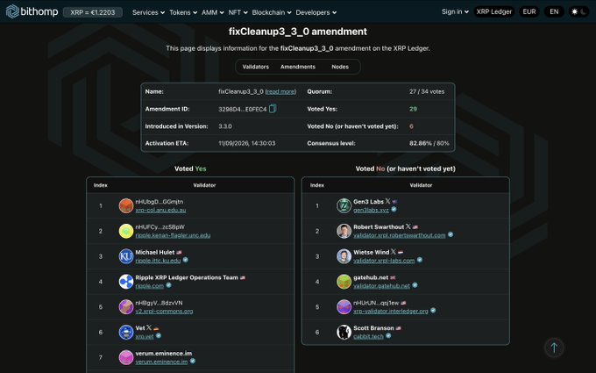596x373 pixels.
Task: Open the xrp-validator.interledger.org link
Action: 391,312
